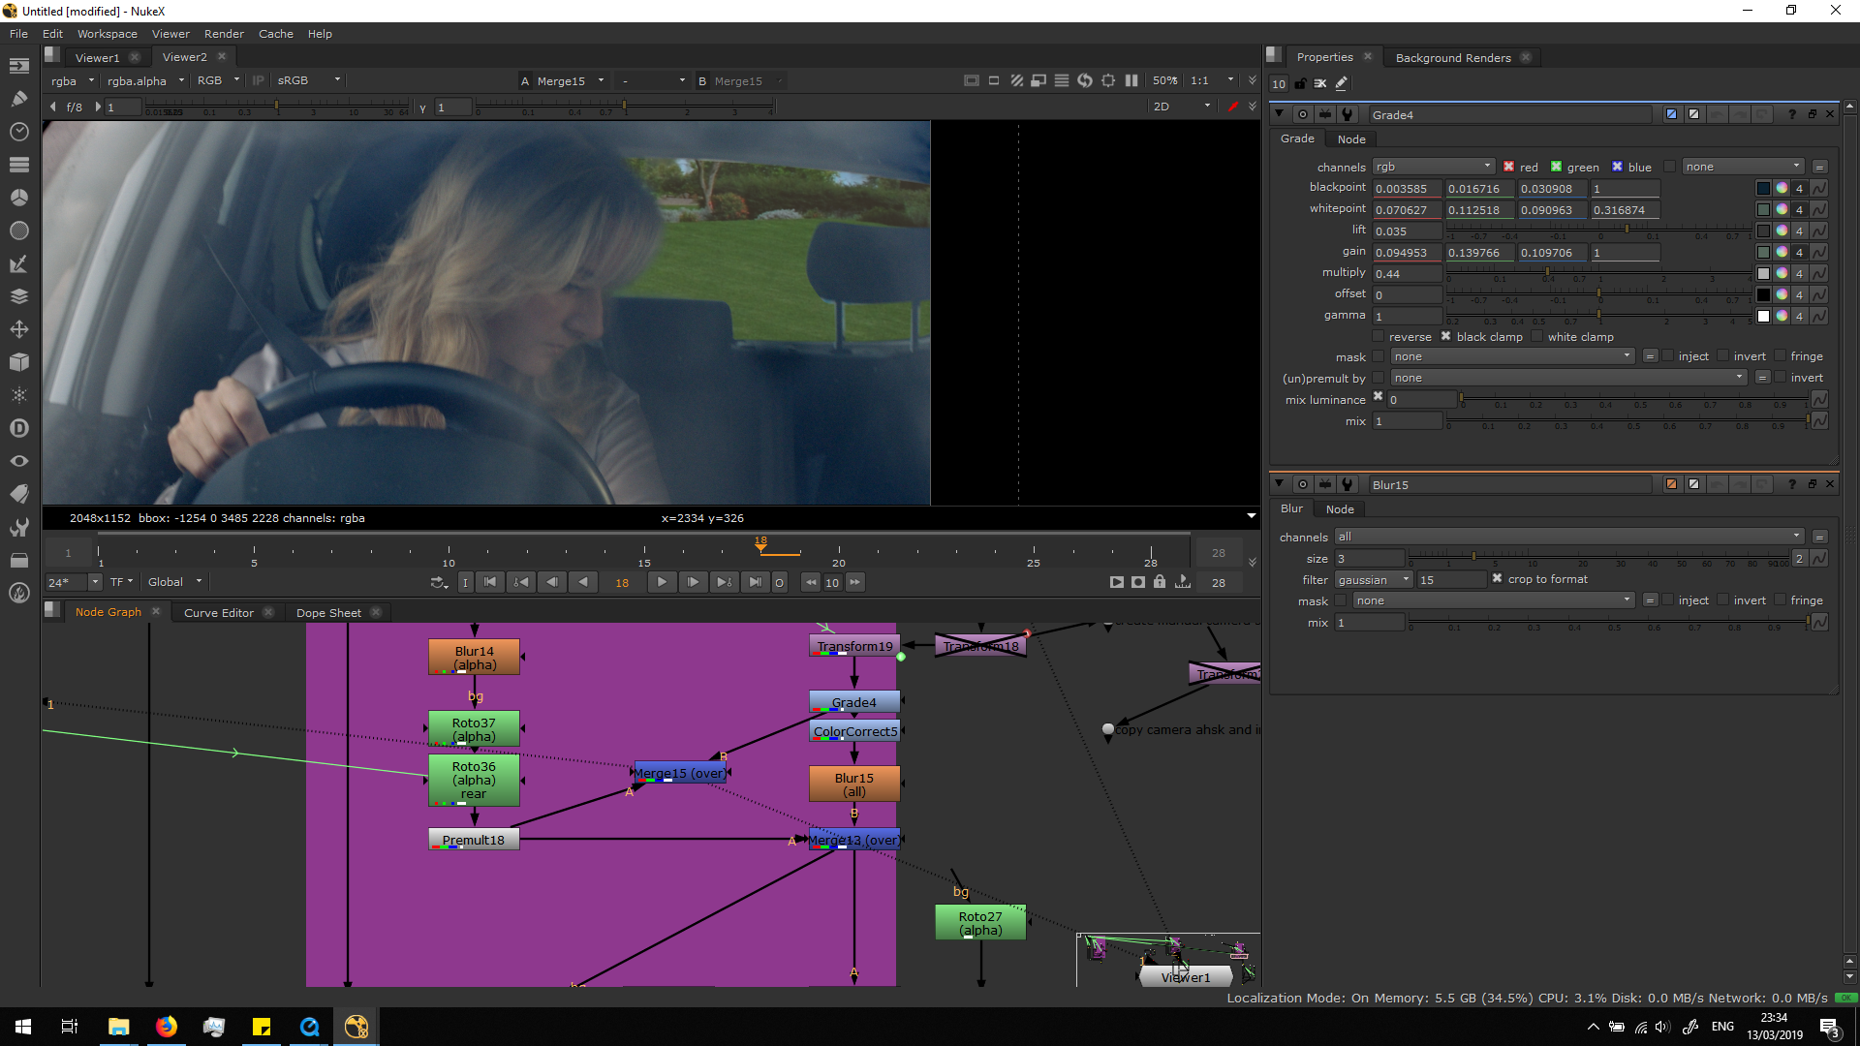Toggle crop to format in Blur15

coord(1497,579)
